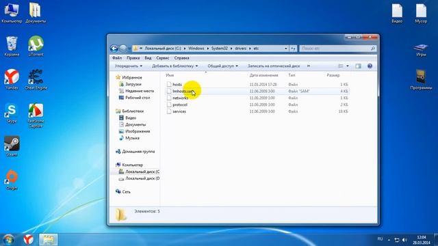Open the Мусор desktop file
The width and height of the screenshot is (438, 246).
tap(421, 13)
